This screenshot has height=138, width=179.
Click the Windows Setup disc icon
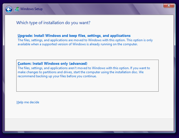pyautogui.click(x=17, y=9)
